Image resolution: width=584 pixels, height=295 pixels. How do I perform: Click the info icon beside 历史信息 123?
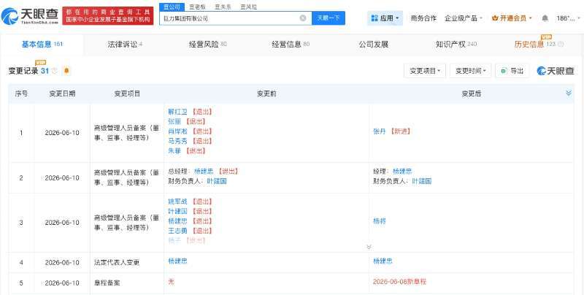pos(560,45)
